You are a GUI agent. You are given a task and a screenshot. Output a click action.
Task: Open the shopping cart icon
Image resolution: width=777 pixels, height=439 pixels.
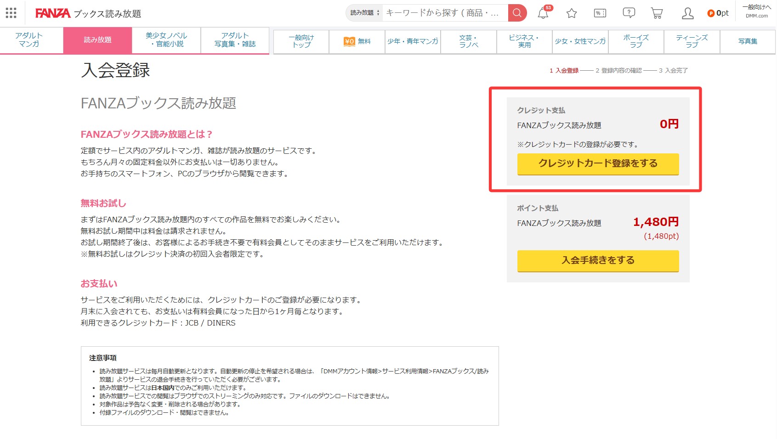[657, 13]
